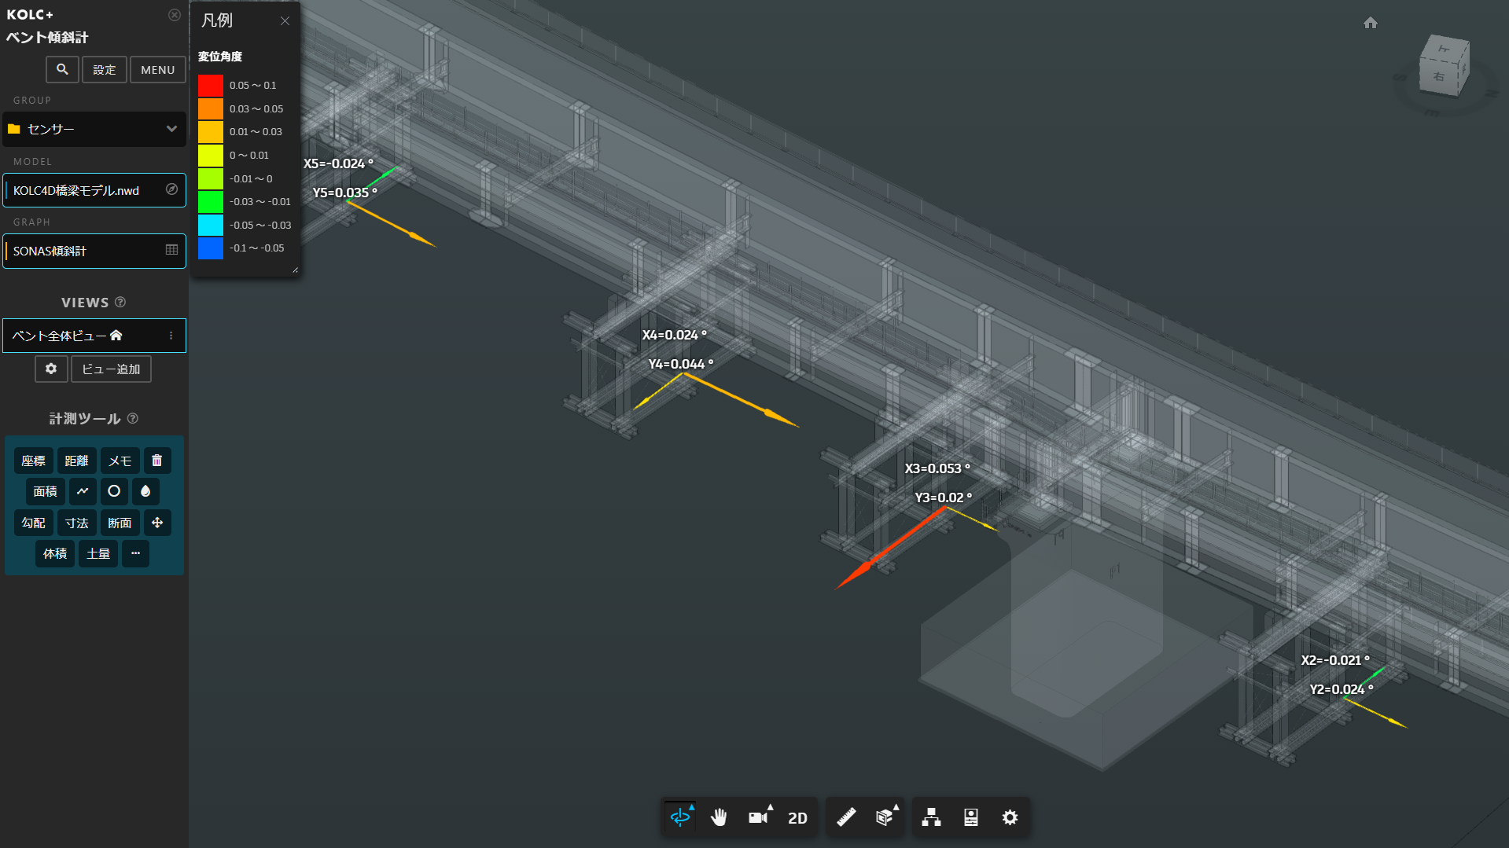This screenshot has width=1509, height=848.
Task: Open the measure ruler tool
Action: tap(846, 817)
